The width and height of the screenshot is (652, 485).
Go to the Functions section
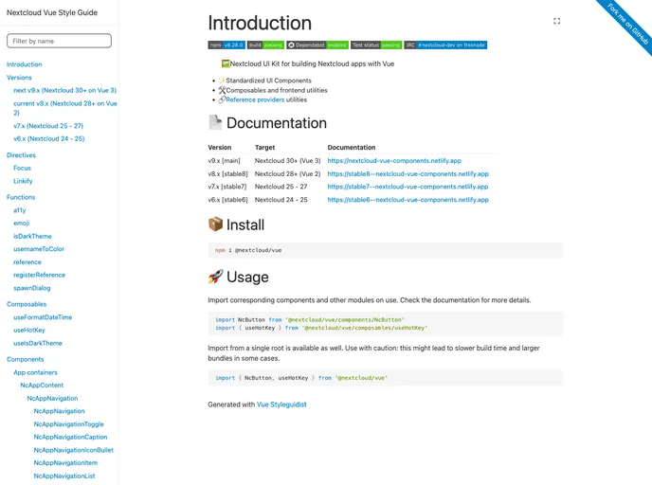(x=21, y=197)
